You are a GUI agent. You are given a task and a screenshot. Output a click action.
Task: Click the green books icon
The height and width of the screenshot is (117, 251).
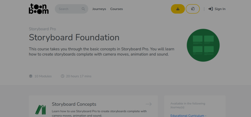pyautogui.click(x=40, y=110)
